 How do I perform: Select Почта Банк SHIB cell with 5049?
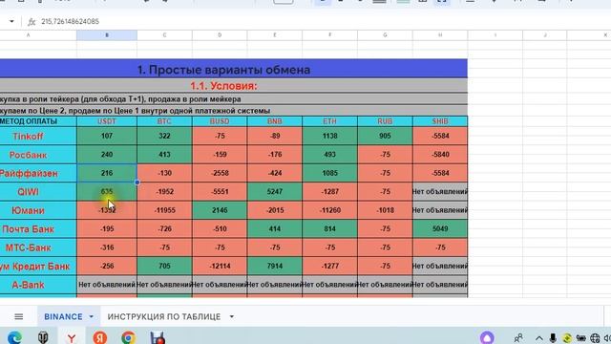(x=440, y=229)
